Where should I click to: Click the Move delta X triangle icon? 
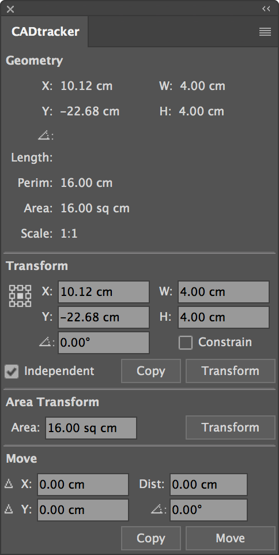coord(9,484)
